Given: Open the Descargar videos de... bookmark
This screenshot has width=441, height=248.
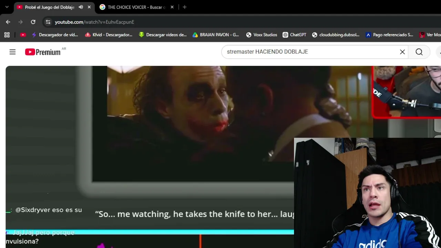Looking at the screenshot, I should click(163, 35).
